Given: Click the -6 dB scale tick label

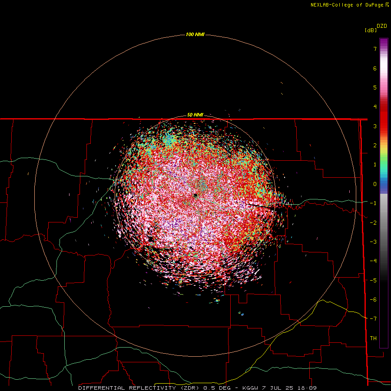Looking at the screenshot, I should coord(373,300).
